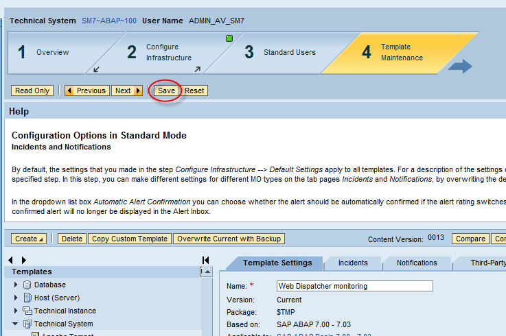Switch to the Third-Party tab

480,263
